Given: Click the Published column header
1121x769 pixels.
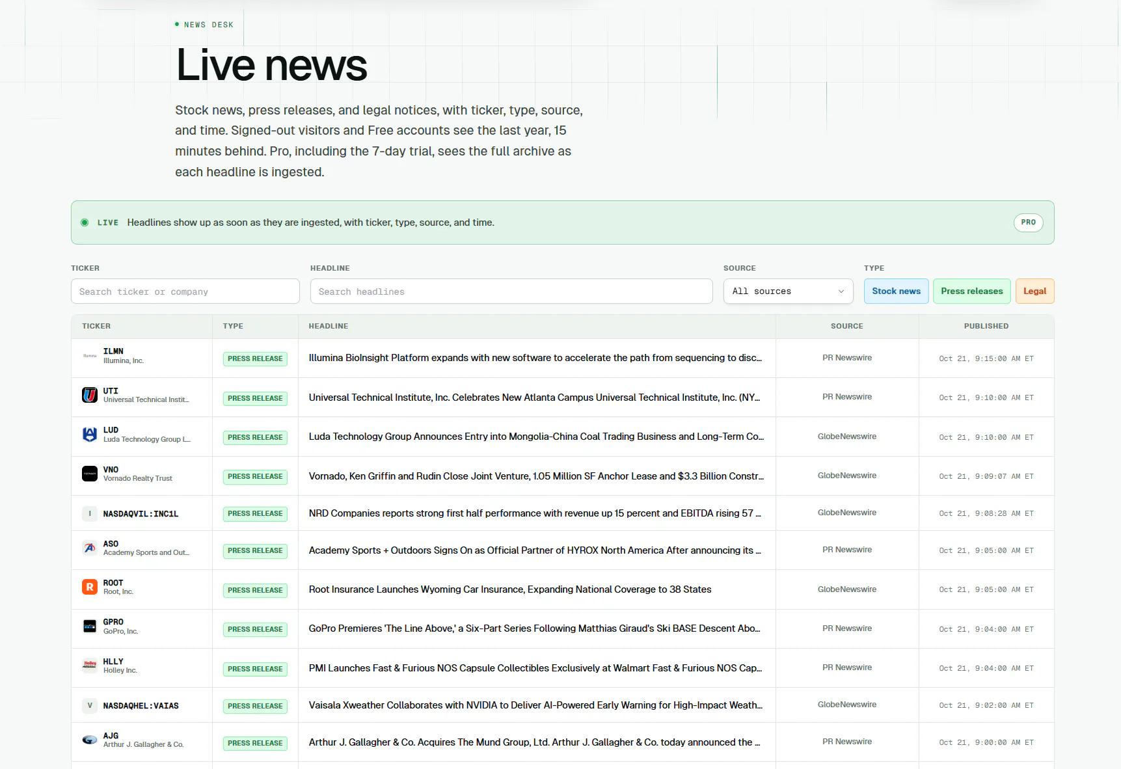Looking at the screenshot, I should (986, 326).
